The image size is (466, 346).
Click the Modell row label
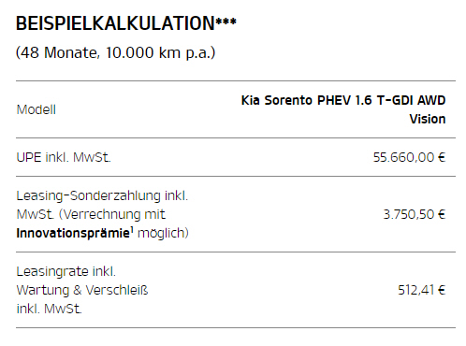(x=36, y=109)
